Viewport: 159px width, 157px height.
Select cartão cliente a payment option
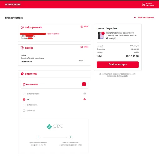point(24,105)
